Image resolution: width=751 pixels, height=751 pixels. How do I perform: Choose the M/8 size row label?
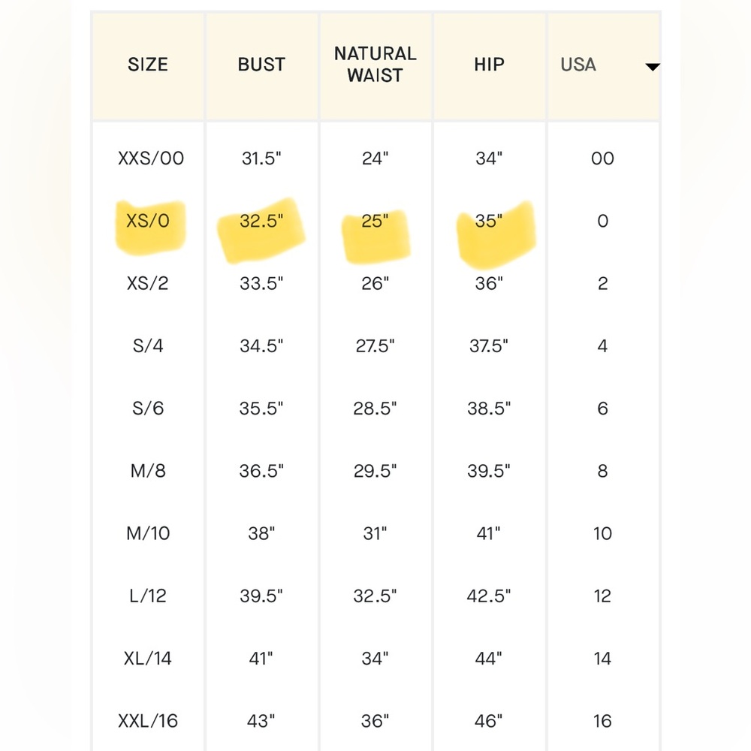click(x=147, y=471)
